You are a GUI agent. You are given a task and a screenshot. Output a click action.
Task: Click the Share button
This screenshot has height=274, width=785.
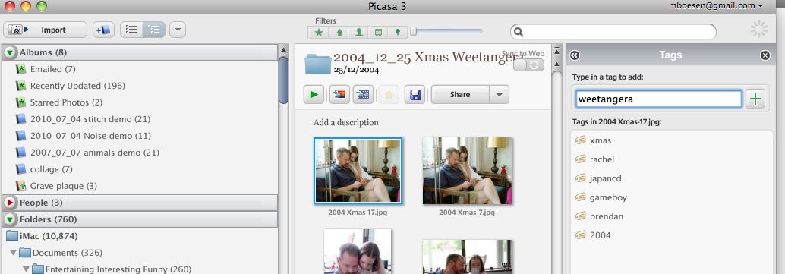point(460,94)
